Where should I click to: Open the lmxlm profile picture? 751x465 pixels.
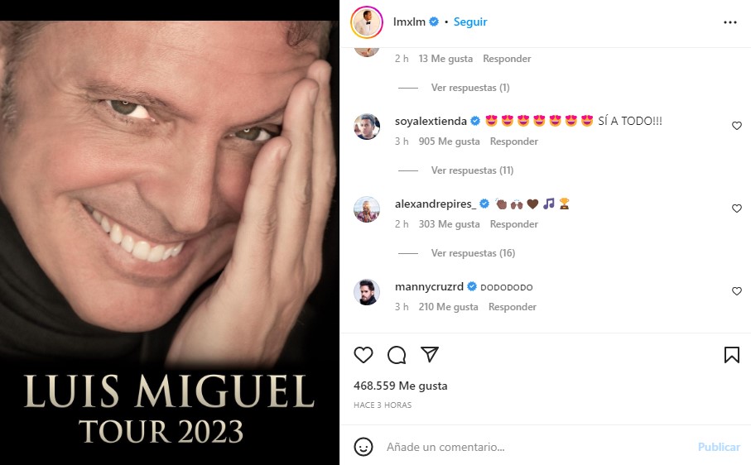click(367, 22)
